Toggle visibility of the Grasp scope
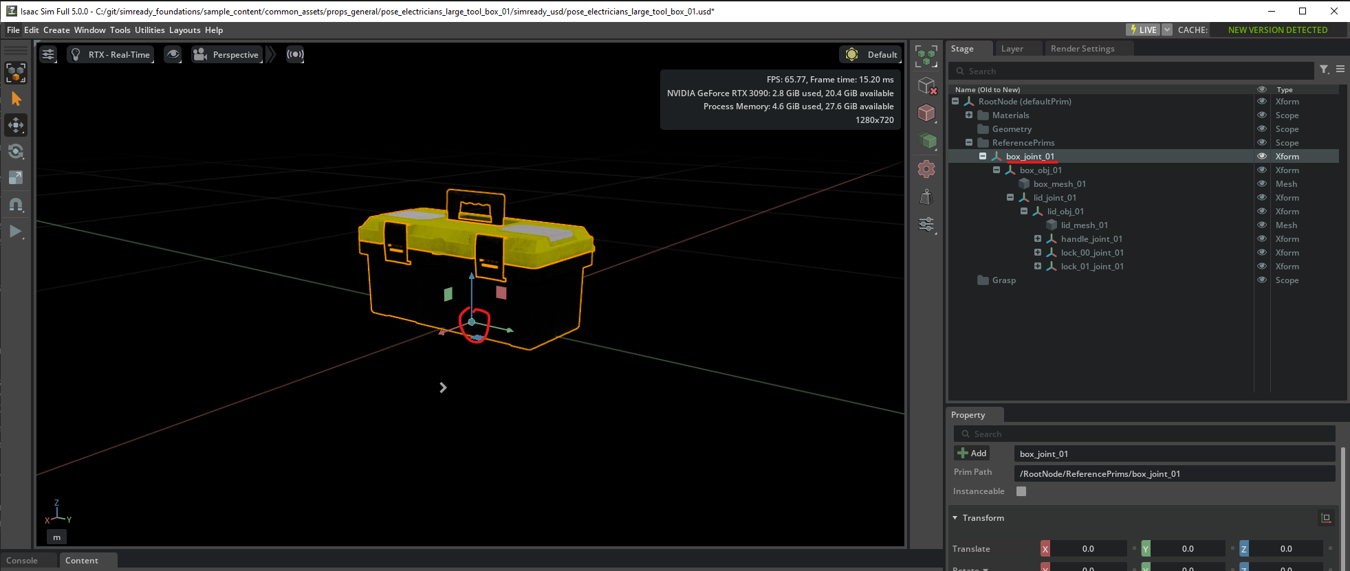Viewport: 1350px width, 571px height. coord(1262,280)
